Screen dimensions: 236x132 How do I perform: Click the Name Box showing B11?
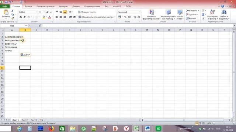[12, 26]
